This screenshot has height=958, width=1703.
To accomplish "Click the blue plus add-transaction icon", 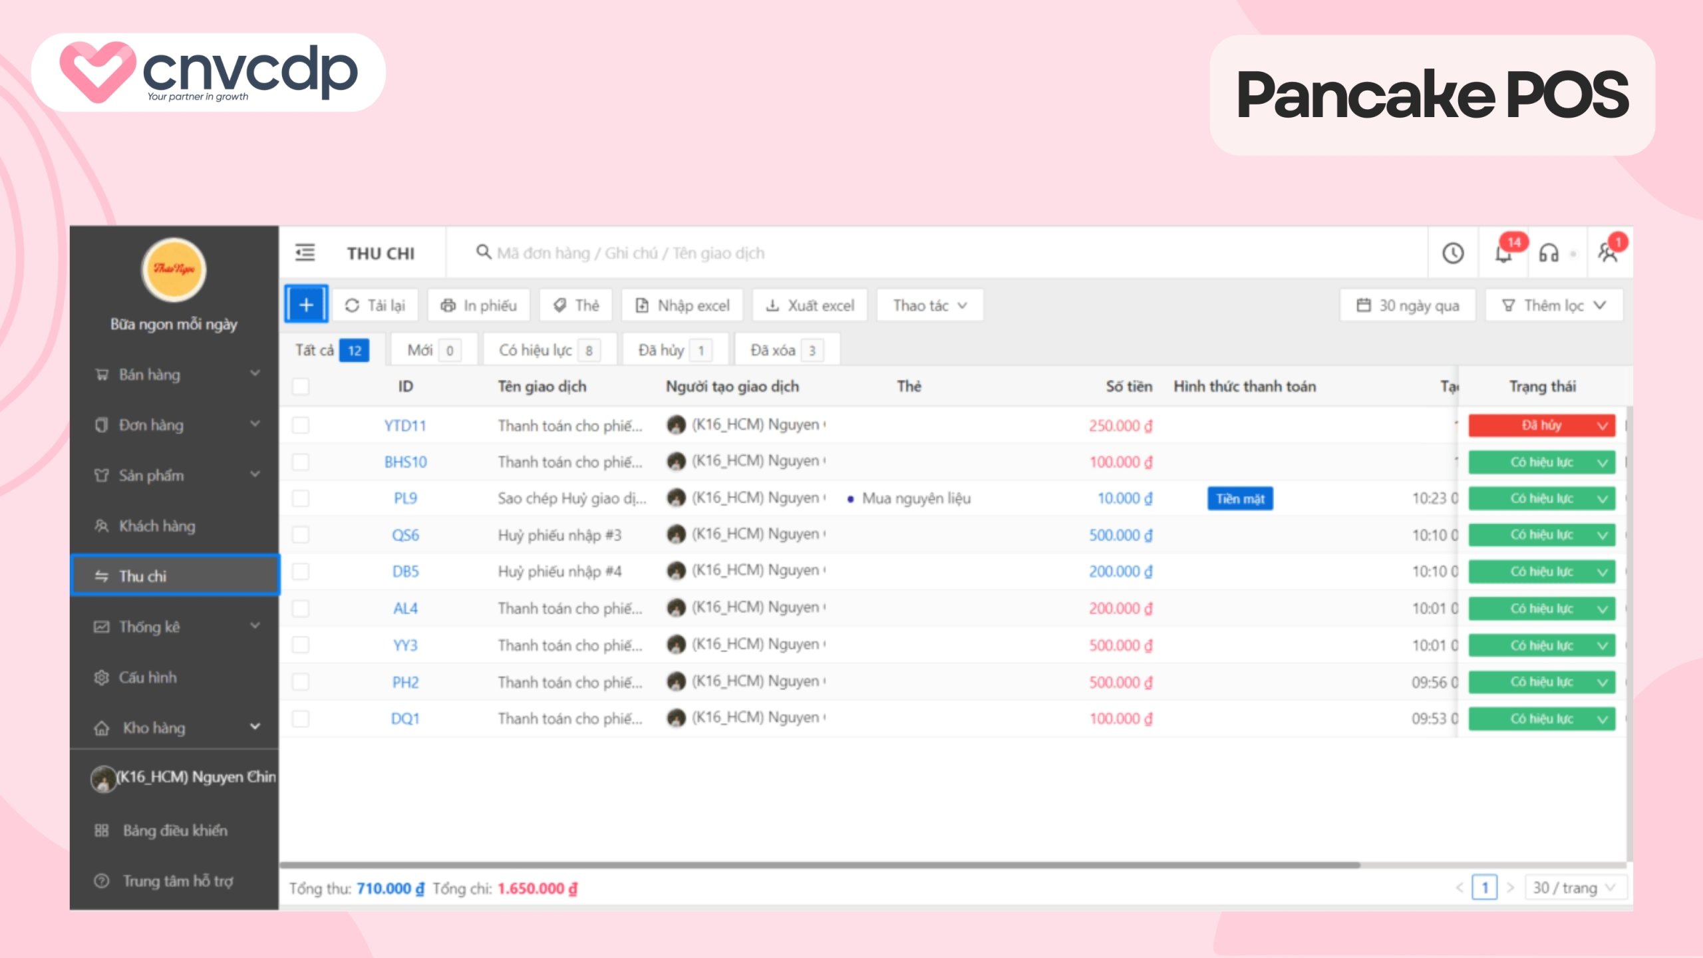I will [306, 305].
